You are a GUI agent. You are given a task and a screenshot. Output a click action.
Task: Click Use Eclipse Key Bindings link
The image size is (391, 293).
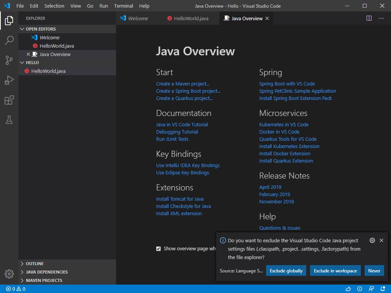click(x=183, y=173)
